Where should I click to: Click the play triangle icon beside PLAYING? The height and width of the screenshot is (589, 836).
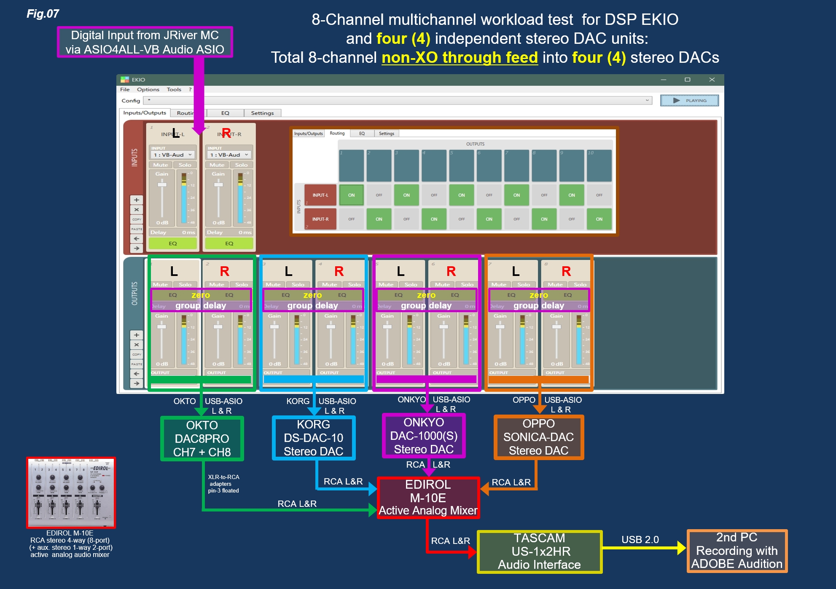tap(676, 101)
